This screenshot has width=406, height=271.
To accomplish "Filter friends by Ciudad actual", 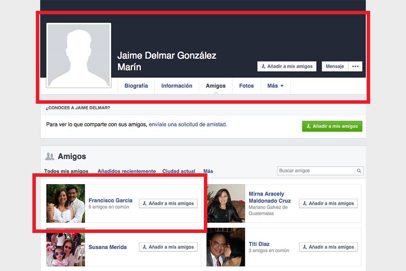I will tap(178, 171).
